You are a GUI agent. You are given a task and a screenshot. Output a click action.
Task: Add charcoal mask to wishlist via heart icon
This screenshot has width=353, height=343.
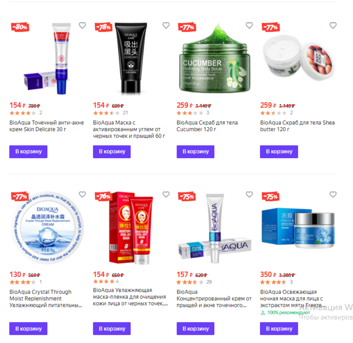(x=166, y=25)
